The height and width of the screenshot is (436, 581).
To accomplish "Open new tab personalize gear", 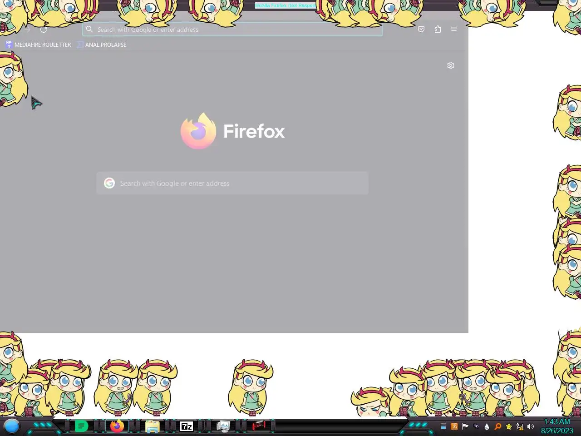I will coord(451,65).
